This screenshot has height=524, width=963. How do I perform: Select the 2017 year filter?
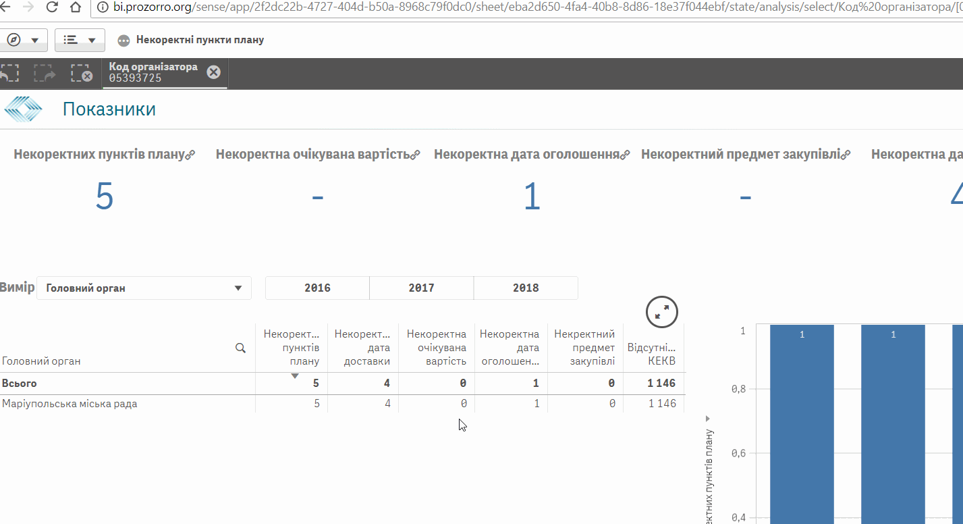tap(421, 288)
